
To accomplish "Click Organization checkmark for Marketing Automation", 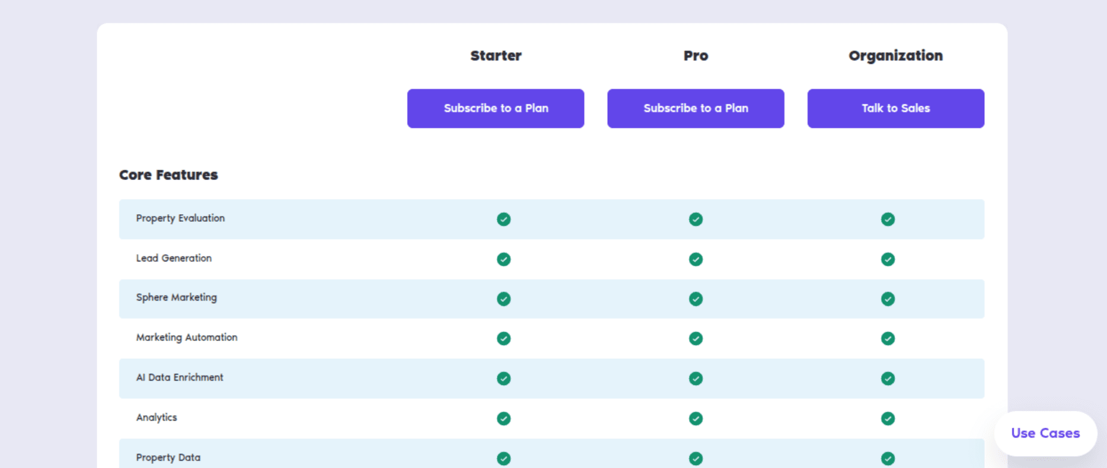I will pyautogui.click(x=888, y=339).
